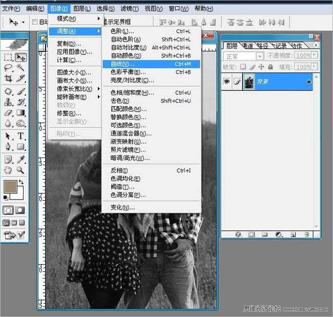The image size is (333, 317).
Task: Click the 背景 layer thumbnail
Action: pyautogui.click(x=249, y=82)
